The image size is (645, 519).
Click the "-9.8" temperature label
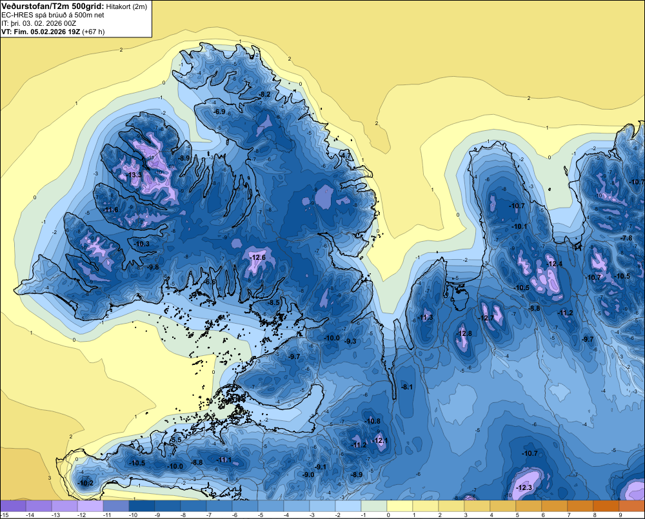click(x=153, y=267)
